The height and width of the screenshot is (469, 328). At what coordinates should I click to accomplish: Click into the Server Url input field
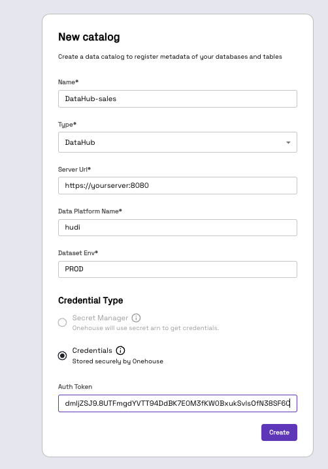click(178, 185)
